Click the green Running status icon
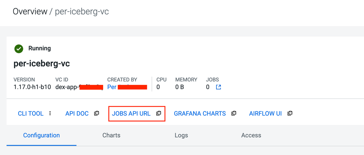This screenshot has width=364, height=155. (19, 49)
